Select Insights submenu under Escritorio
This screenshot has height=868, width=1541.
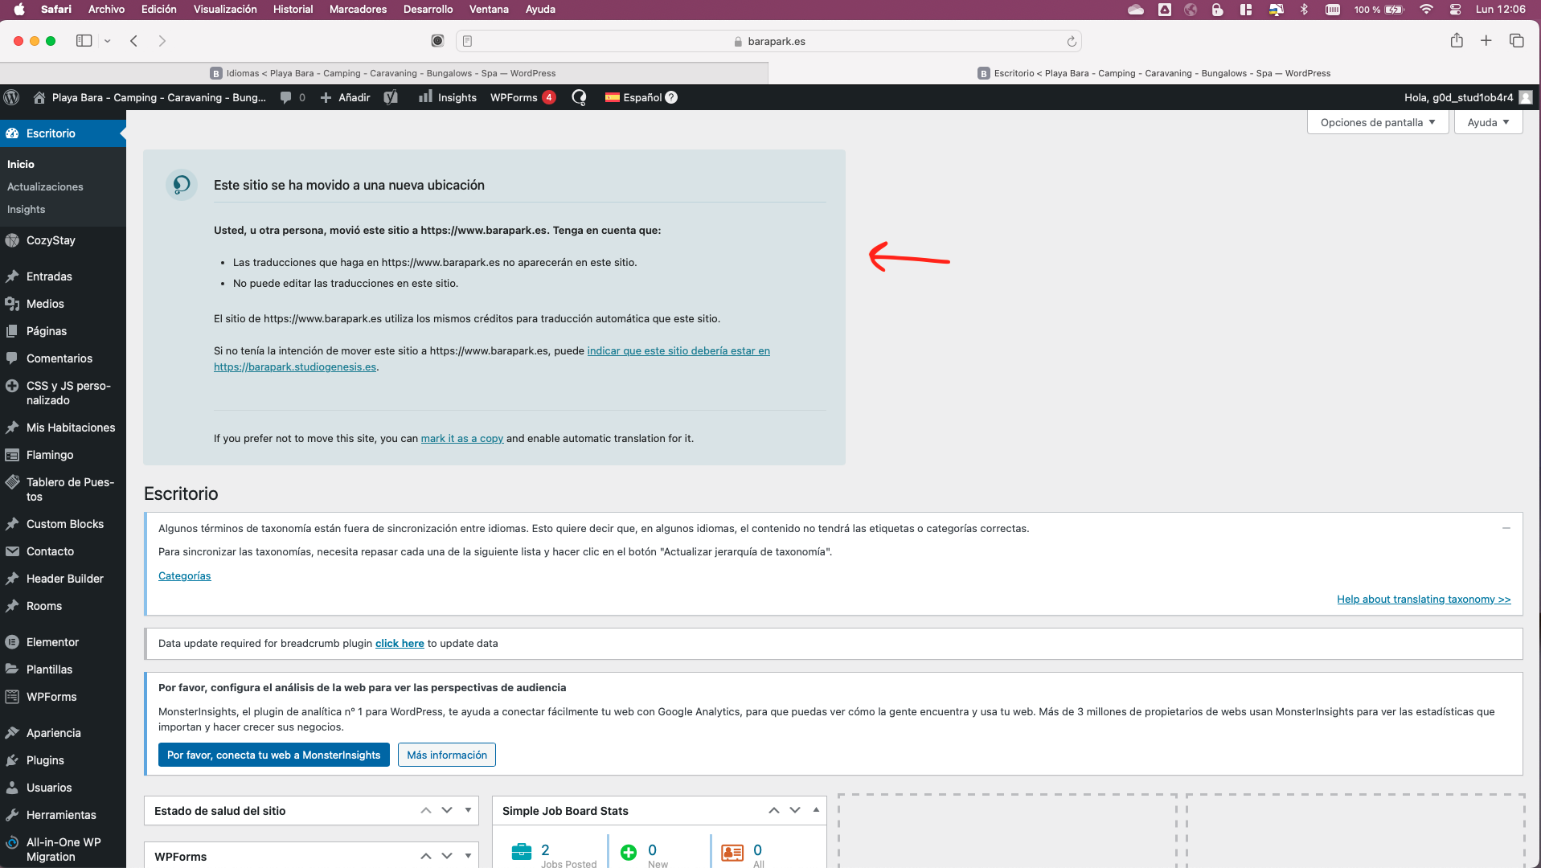(26, 209)
